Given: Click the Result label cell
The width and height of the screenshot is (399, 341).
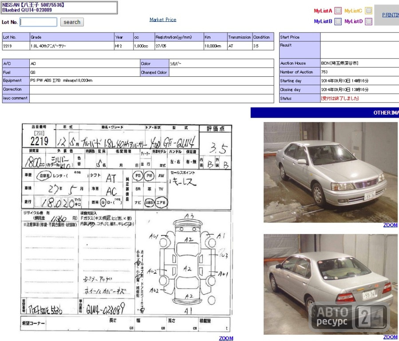Looking at the screenshot, I should (300, 50).
